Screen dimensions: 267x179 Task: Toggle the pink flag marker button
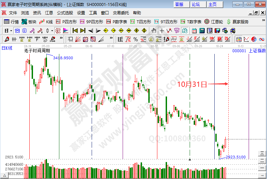pyautogui.click(x=66, y=31)
